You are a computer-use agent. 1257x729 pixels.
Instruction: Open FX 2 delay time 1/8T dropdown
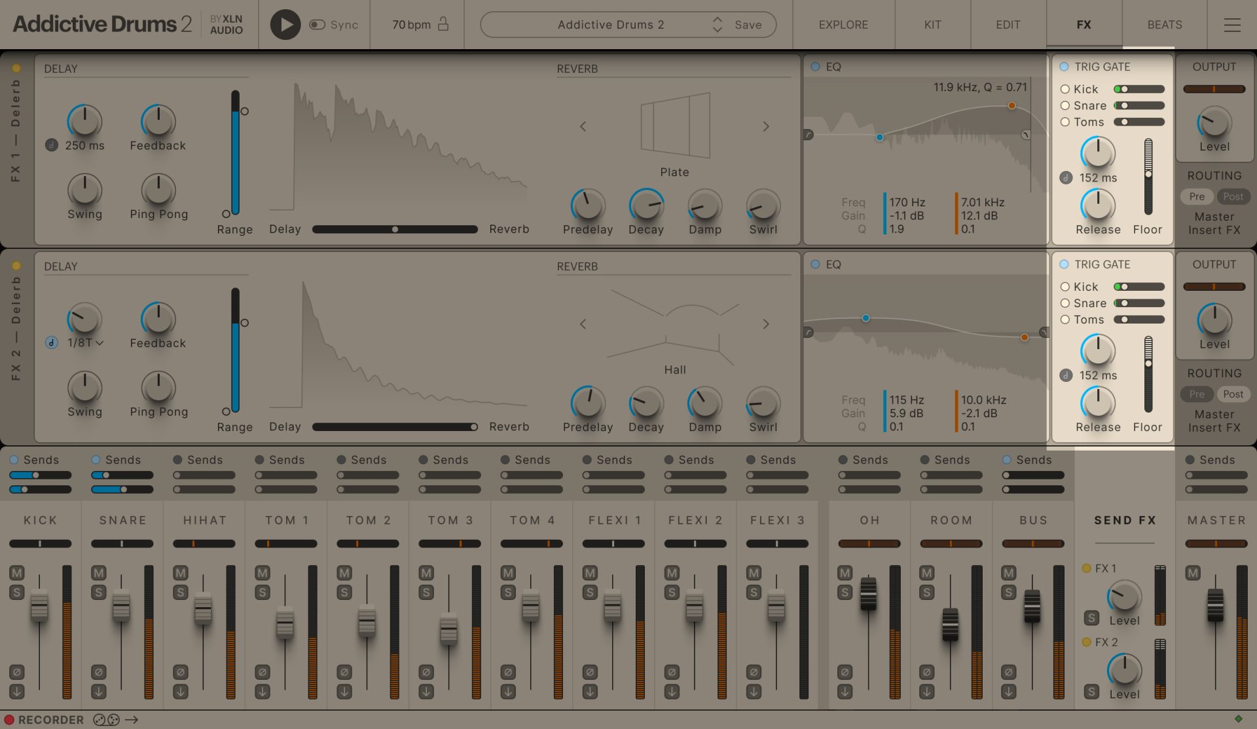[x=86, y=343]
